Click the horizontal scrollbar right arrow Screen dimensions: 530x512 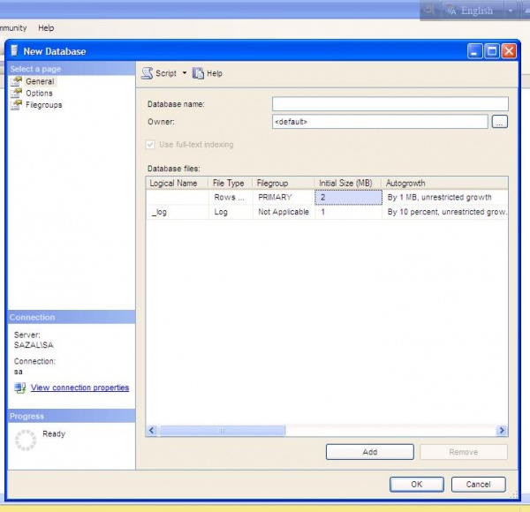pyautogui.click(x=502, y=430)
